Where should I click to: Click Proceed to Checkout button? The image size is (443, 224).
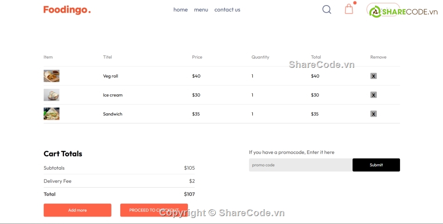(x=154, y=210)
